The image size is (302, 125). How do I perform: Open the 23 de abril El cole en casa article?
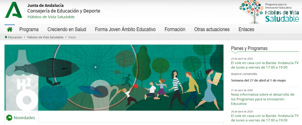coord(265,65)
